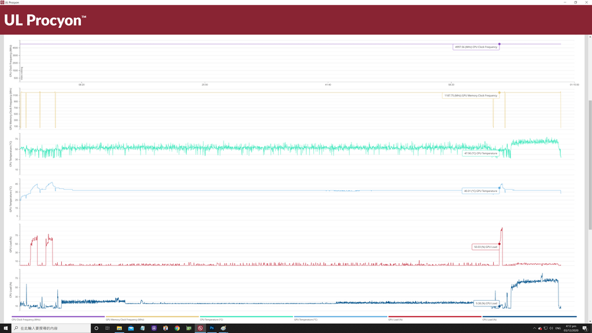
Task: Click the UL Procyon taskbar icon
Action: coord(200,328)
